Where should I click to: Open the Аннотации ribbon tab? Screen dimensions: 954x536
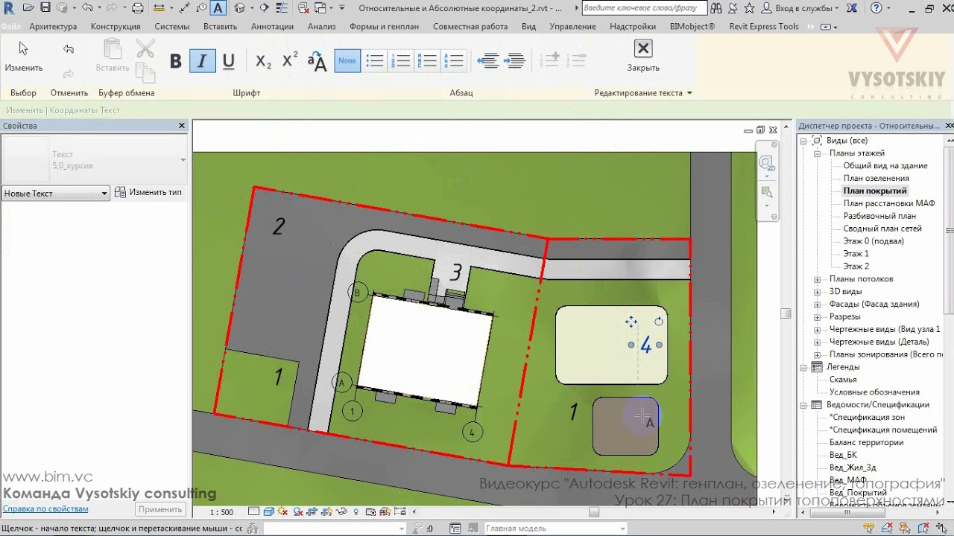[x=272, y=26]
